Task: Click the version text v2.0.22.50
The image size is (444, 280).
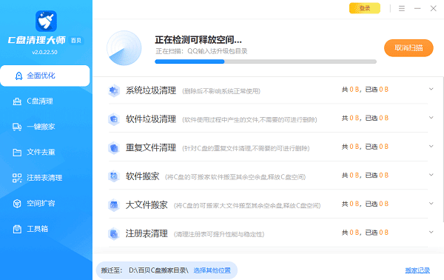Action: [44, 52]
